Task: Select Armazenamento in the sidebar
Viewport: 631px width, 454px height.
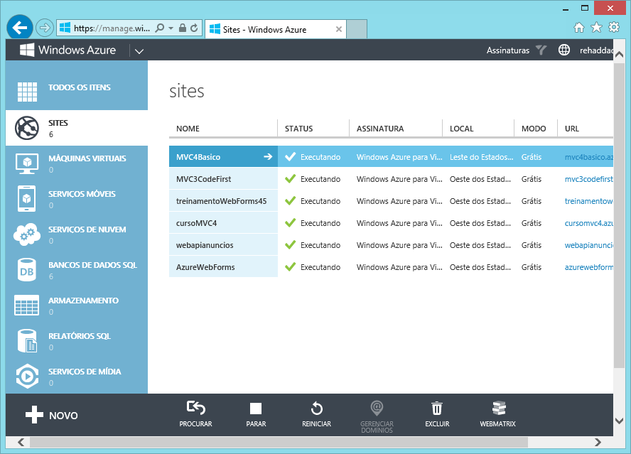Action: (77, 305)
